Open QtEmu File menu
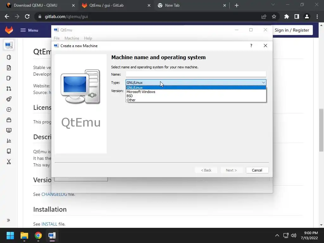This screenshot has width=324, height=243. [57, 38]
